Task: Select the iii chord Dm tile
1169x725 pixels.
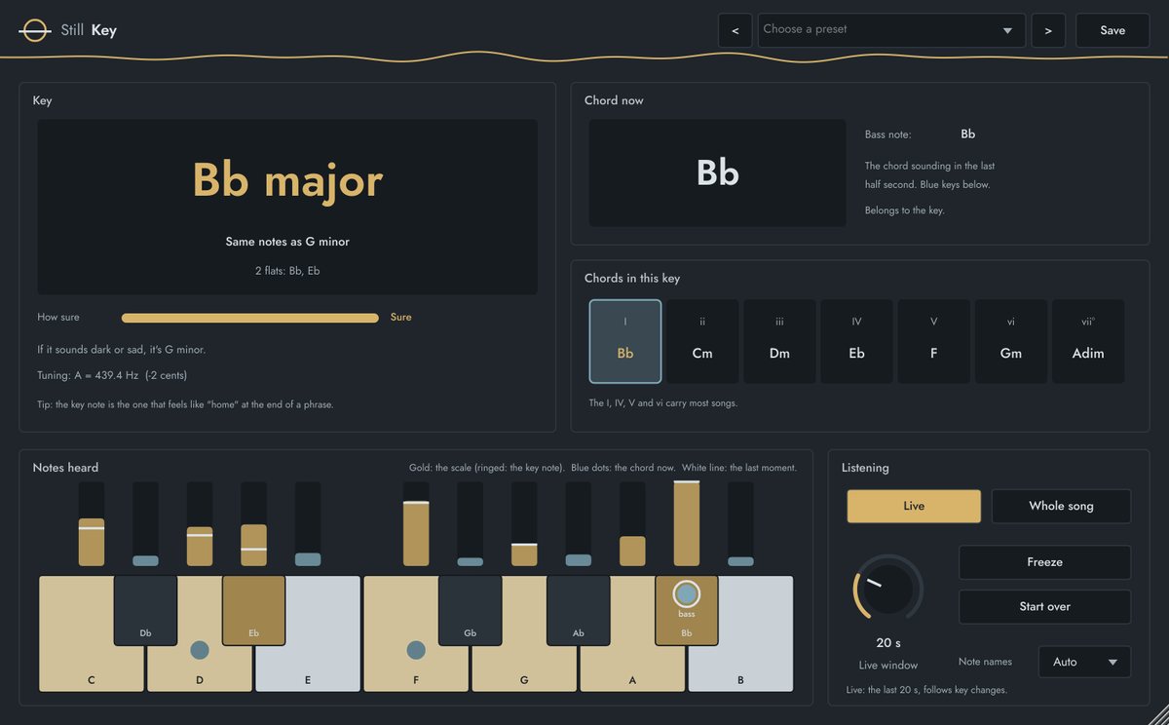Action: pos(779,341)
